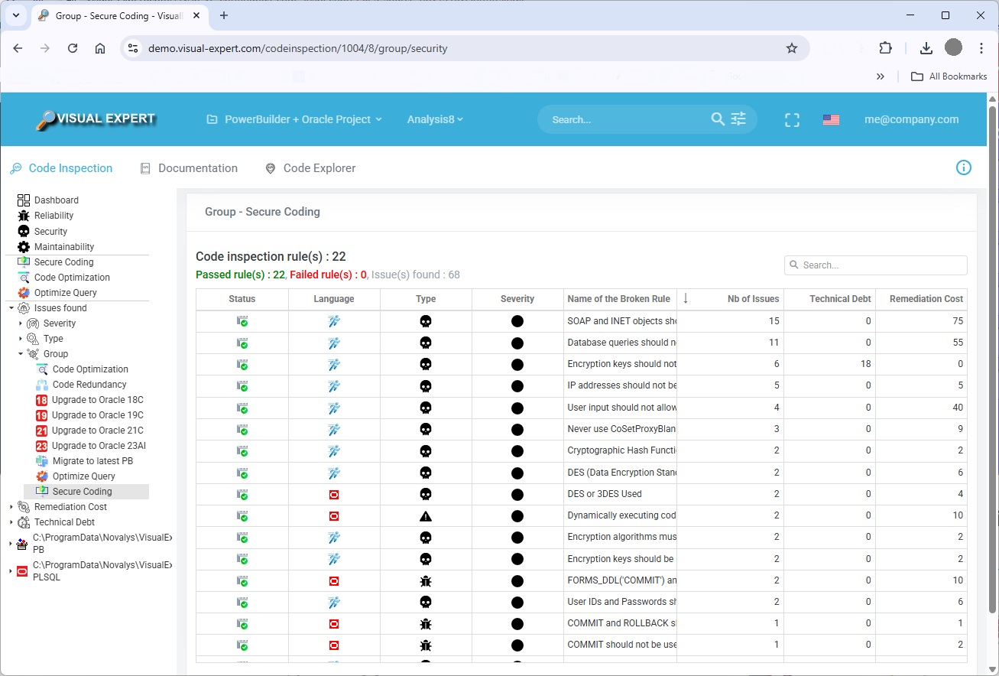This screenshot has width=999, height=676.
Task: Click the blue info circle icon
Action: (964, 167)
